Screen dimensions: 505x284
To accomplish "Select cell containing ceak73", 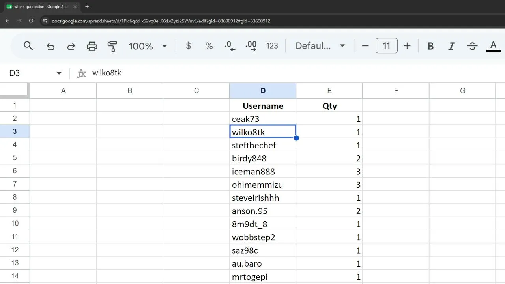I will [263, 118].
